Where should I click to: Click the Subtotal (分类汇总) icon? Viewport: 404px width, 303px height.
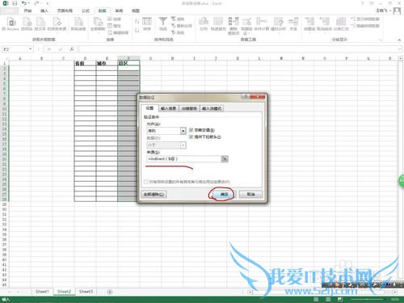pyautogui.click(x=341, y=23)
